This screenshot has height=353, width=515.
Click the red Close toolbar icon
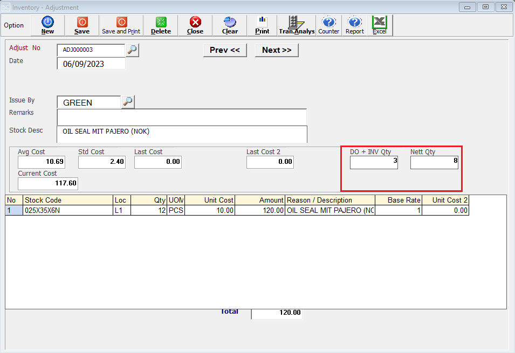pos(195,25)
